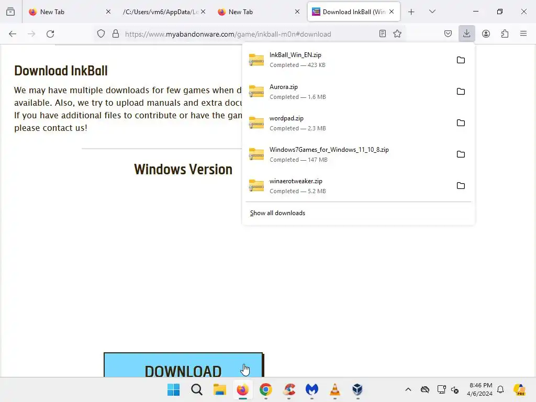Click the muted volume tray icon
Screen dimensions: 536x402
[x=455, y=389]
